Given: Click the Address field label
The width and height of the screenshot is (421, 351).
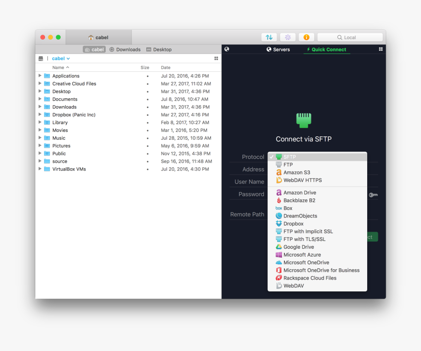Looking at the screenshot, I should [x=254, y=170].
